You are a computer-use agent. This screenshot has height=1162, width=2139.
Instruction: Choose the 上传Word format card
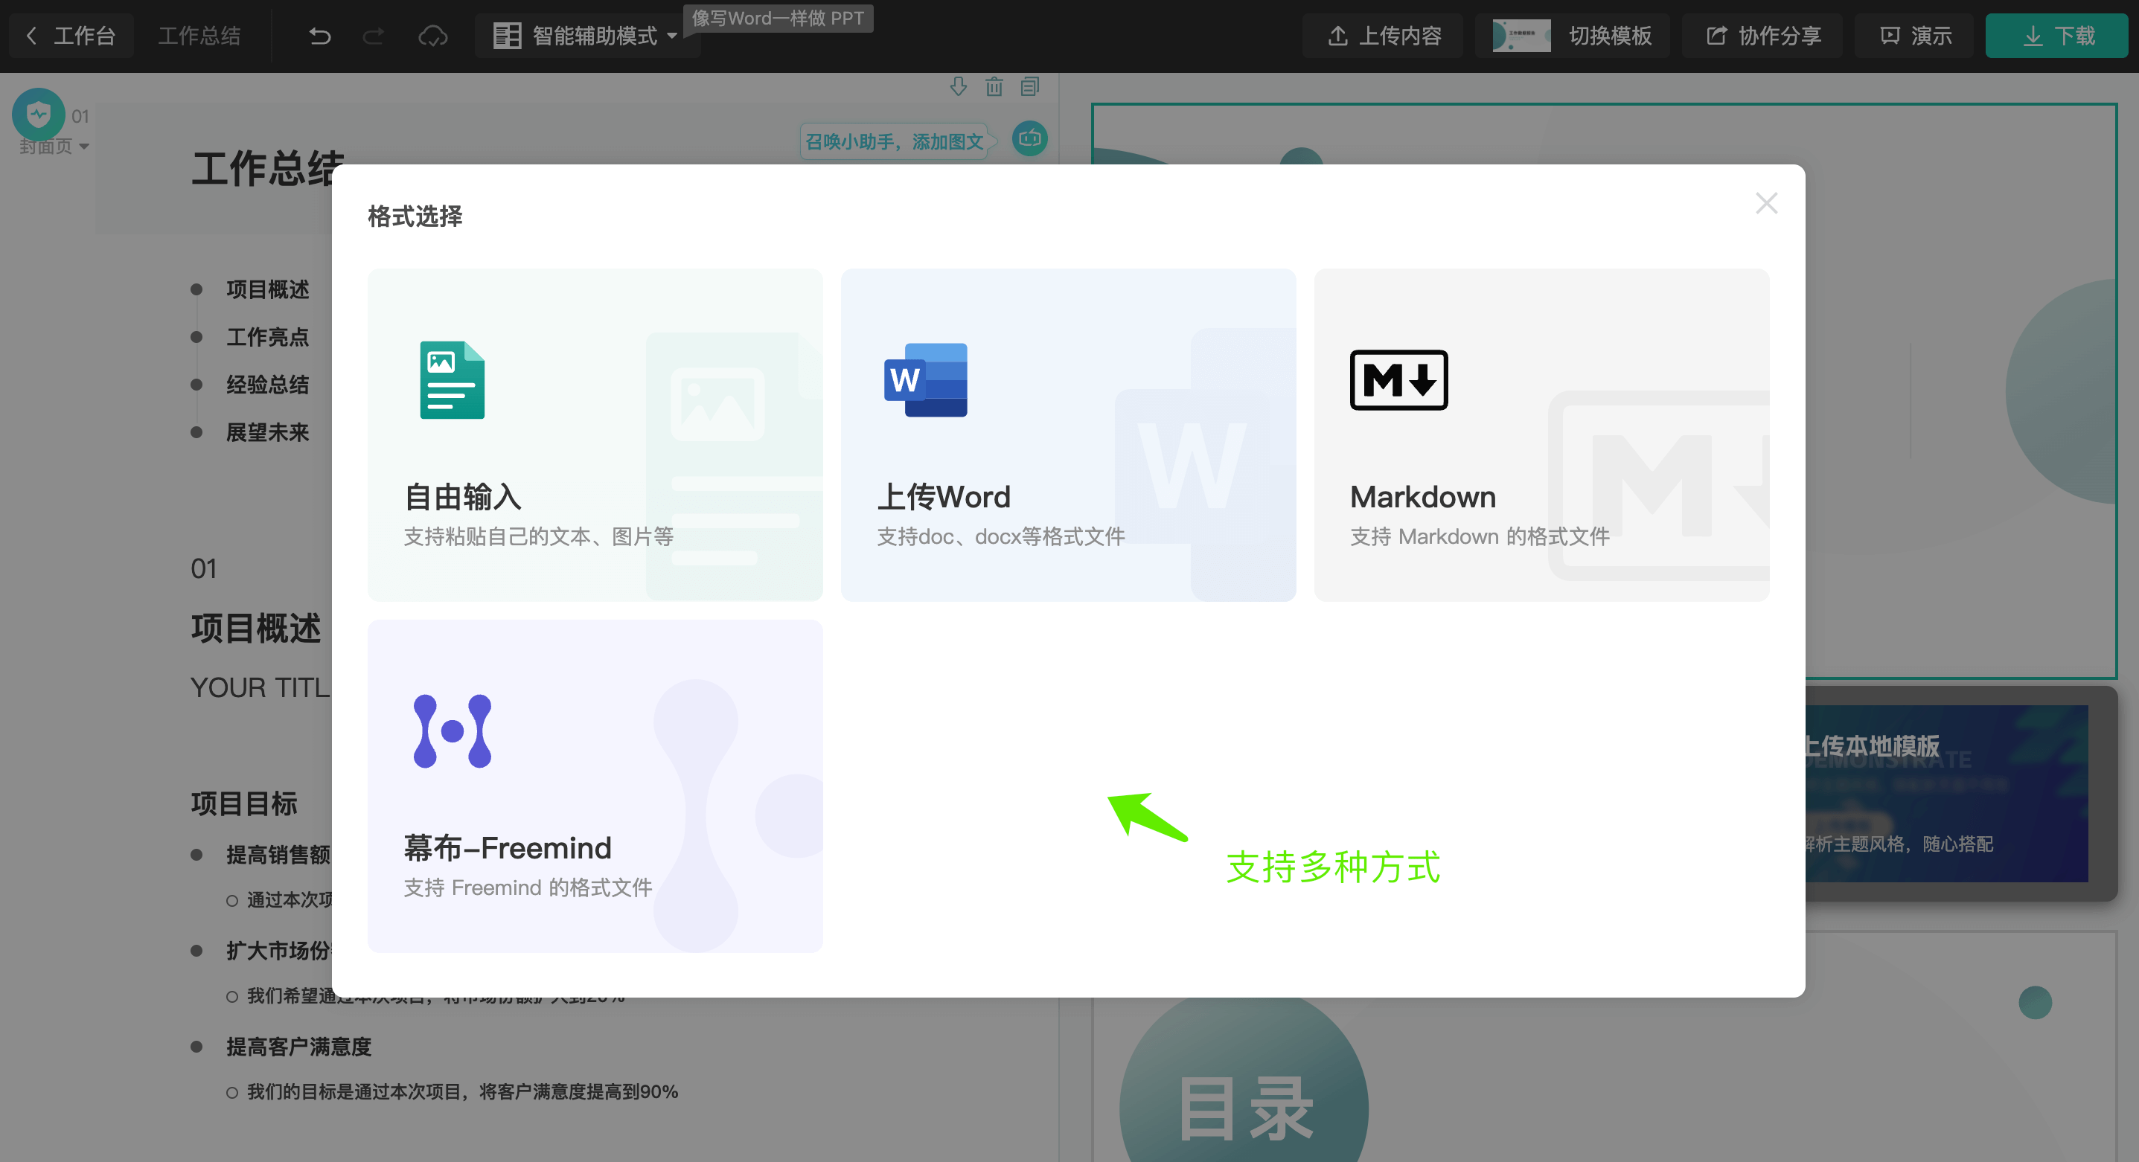click(x=1068, y=434)
